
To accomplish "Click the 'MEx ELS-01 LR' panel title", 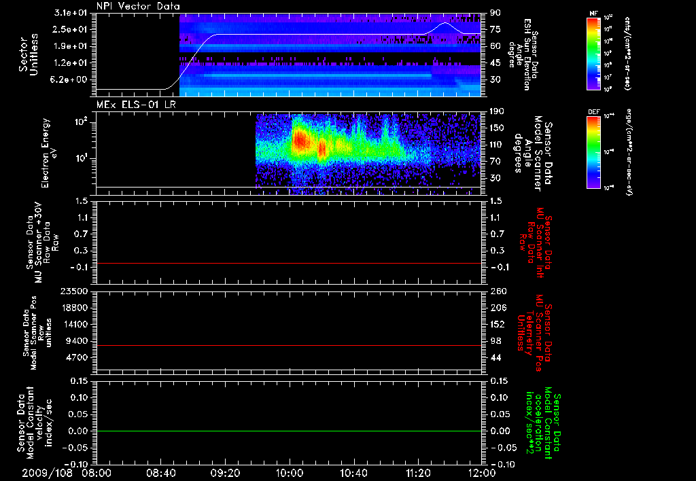I will point(136,105).
